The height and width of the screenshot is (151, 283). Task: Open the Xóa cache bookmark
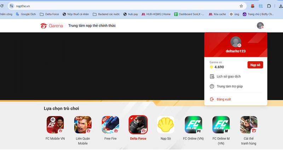pyautogui.click(x=217, y=14)
